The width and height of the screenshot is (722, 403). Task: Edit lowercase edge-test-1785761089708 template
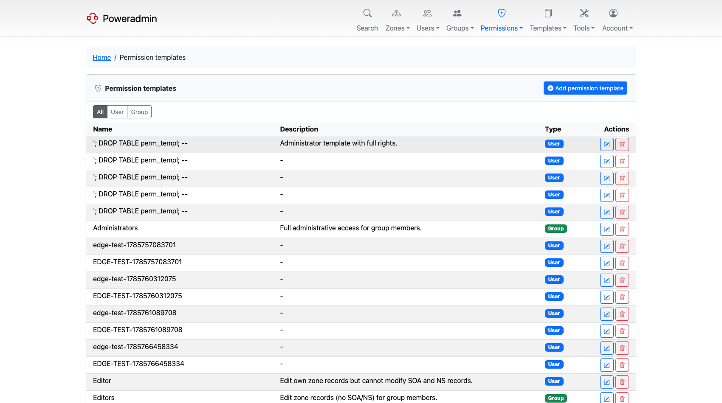[607, 314]
